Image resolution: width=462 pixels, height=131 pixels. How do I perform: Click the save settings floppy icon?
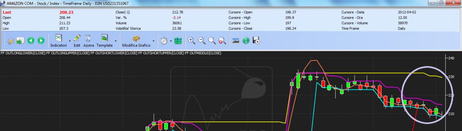256,41
